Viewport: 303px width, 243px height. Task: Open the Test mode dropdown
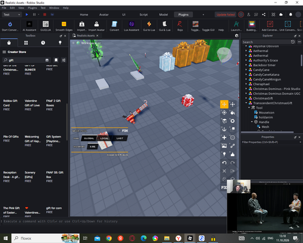[12, 15]
